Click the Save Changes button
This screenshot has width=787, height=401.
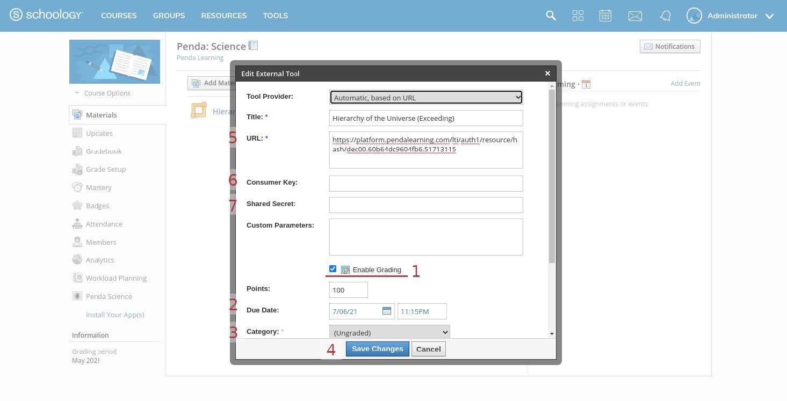click(377, 349)
